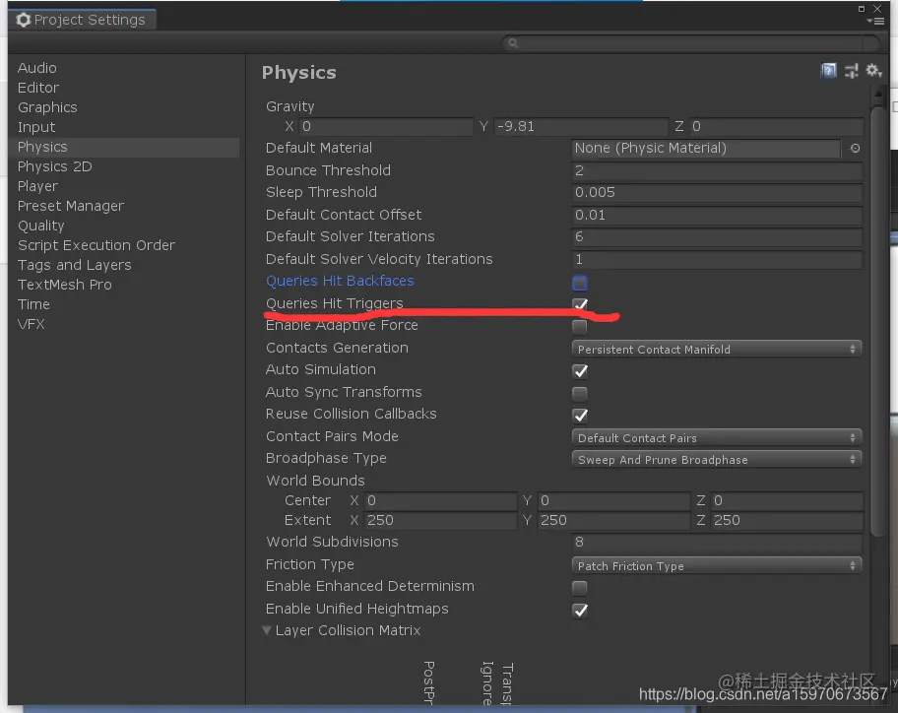Open Quality settings

tap(41, 226)
